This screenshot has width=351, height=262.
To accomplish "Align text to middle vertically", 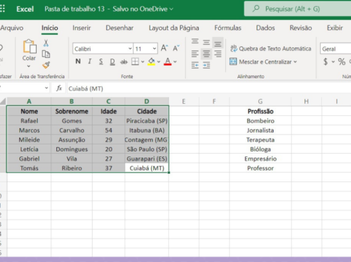I will [206, 42].
